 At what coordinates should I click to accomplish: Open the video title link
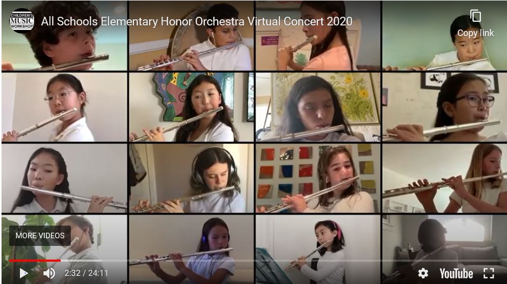click(x=197, y=21)
